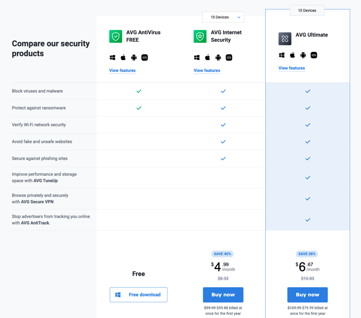
Task: Click the $6.67/month price
Action: click(x=307, y=267)
